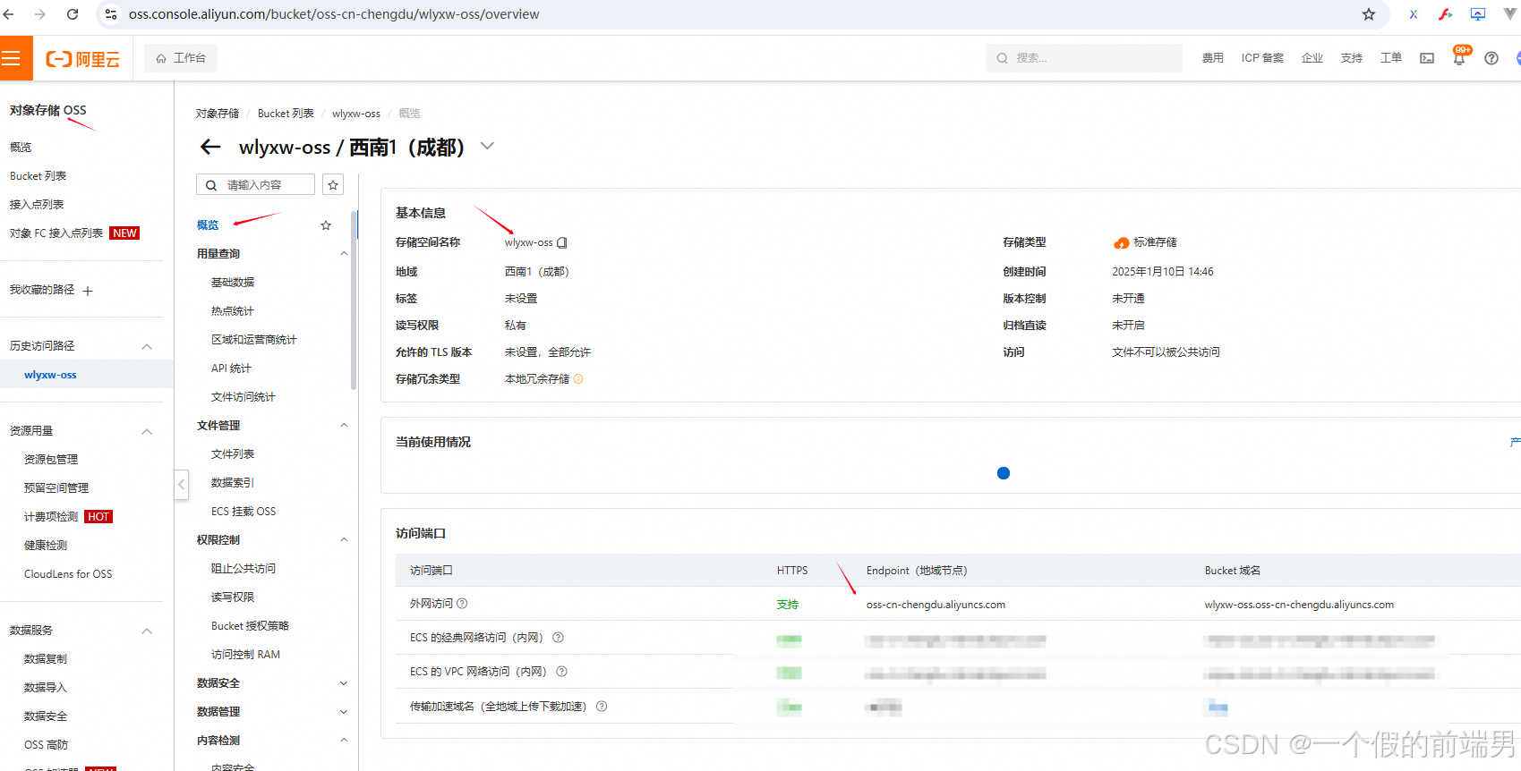Image resolution: width=1521 pixels, height=771 pixels.
Task: Click 工单 in the top header
Action: pos(1391,58)
